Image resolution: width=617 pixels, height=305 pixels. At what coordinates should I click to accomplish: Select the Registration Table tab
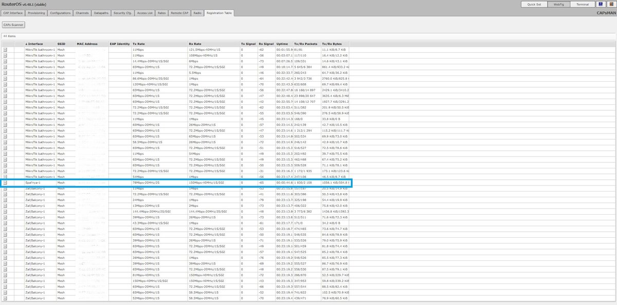(219, 13)
